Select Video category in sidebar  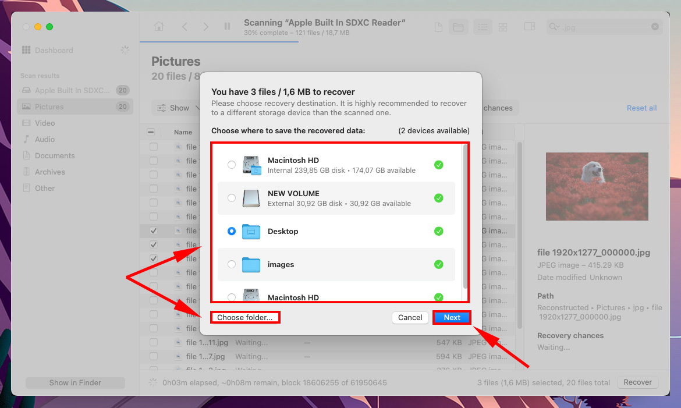click(x=45, y=123)
